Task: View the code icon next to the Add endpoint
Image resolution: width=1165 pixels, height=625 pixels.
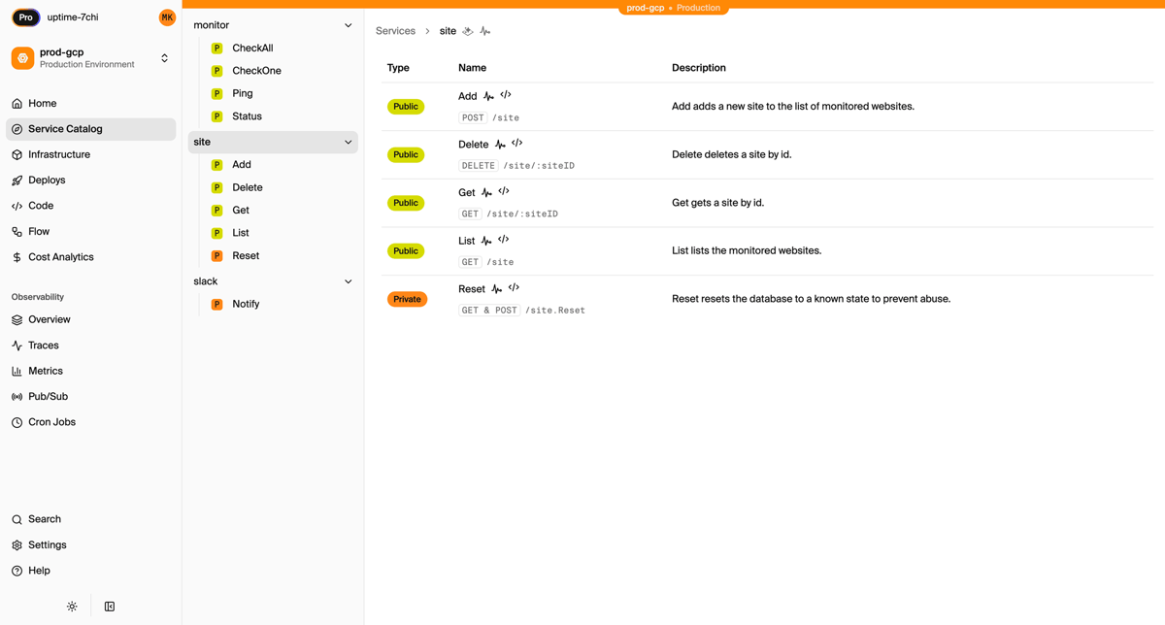Action: [x=504, y=94]
